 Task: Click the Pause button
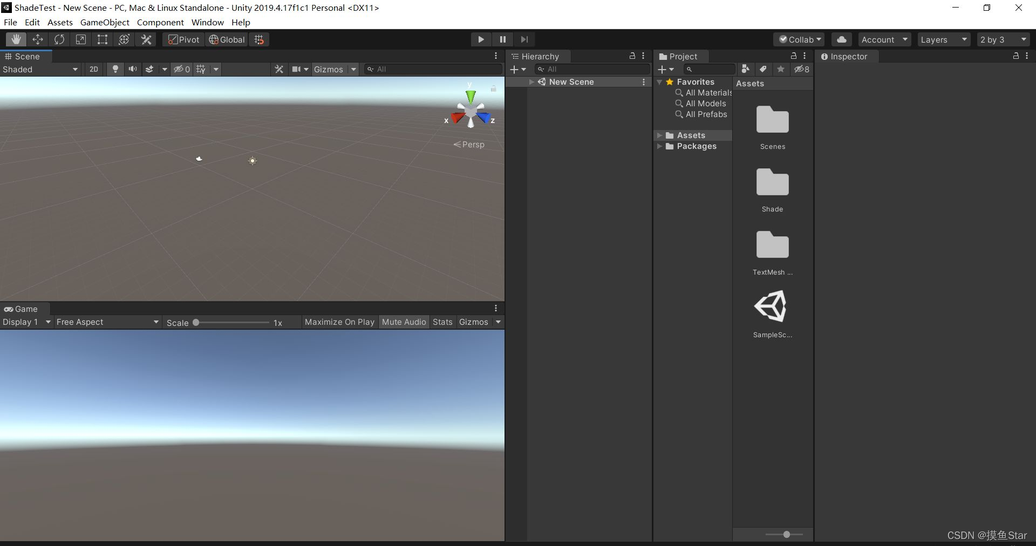(503, 39)
